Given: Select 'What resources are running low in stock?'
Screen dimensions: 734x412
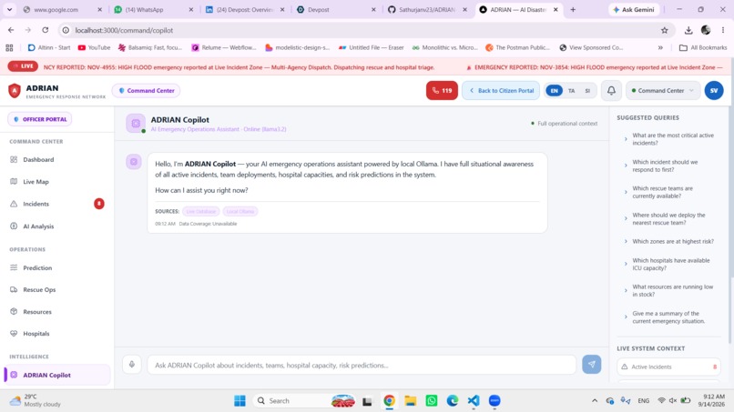Looking at the screenshot, I should [x=668, y=290].
